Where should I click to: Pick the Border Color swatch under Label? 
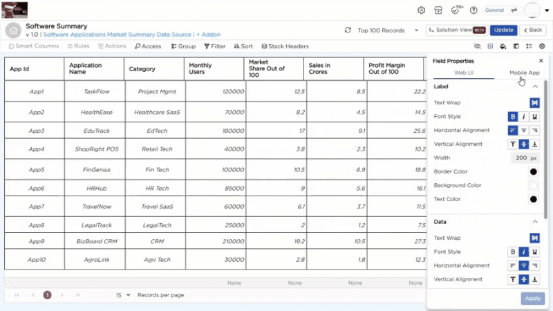click(x=534, y=171)
